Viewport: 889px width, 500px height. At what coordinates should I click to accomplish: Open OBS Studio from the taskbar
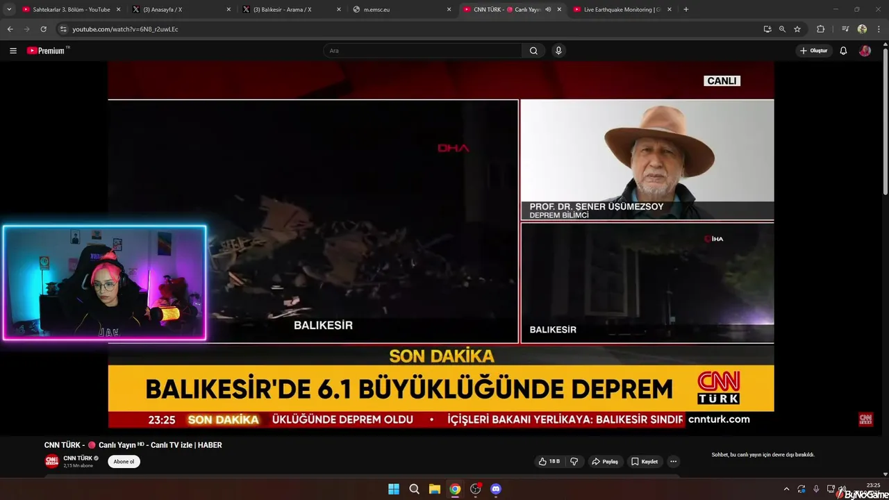point(475,489)
